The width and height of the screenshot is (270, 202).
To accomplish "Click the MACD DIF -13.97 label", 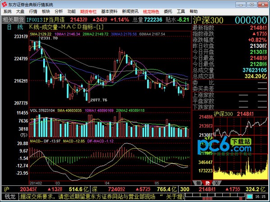I will (45, 141).
